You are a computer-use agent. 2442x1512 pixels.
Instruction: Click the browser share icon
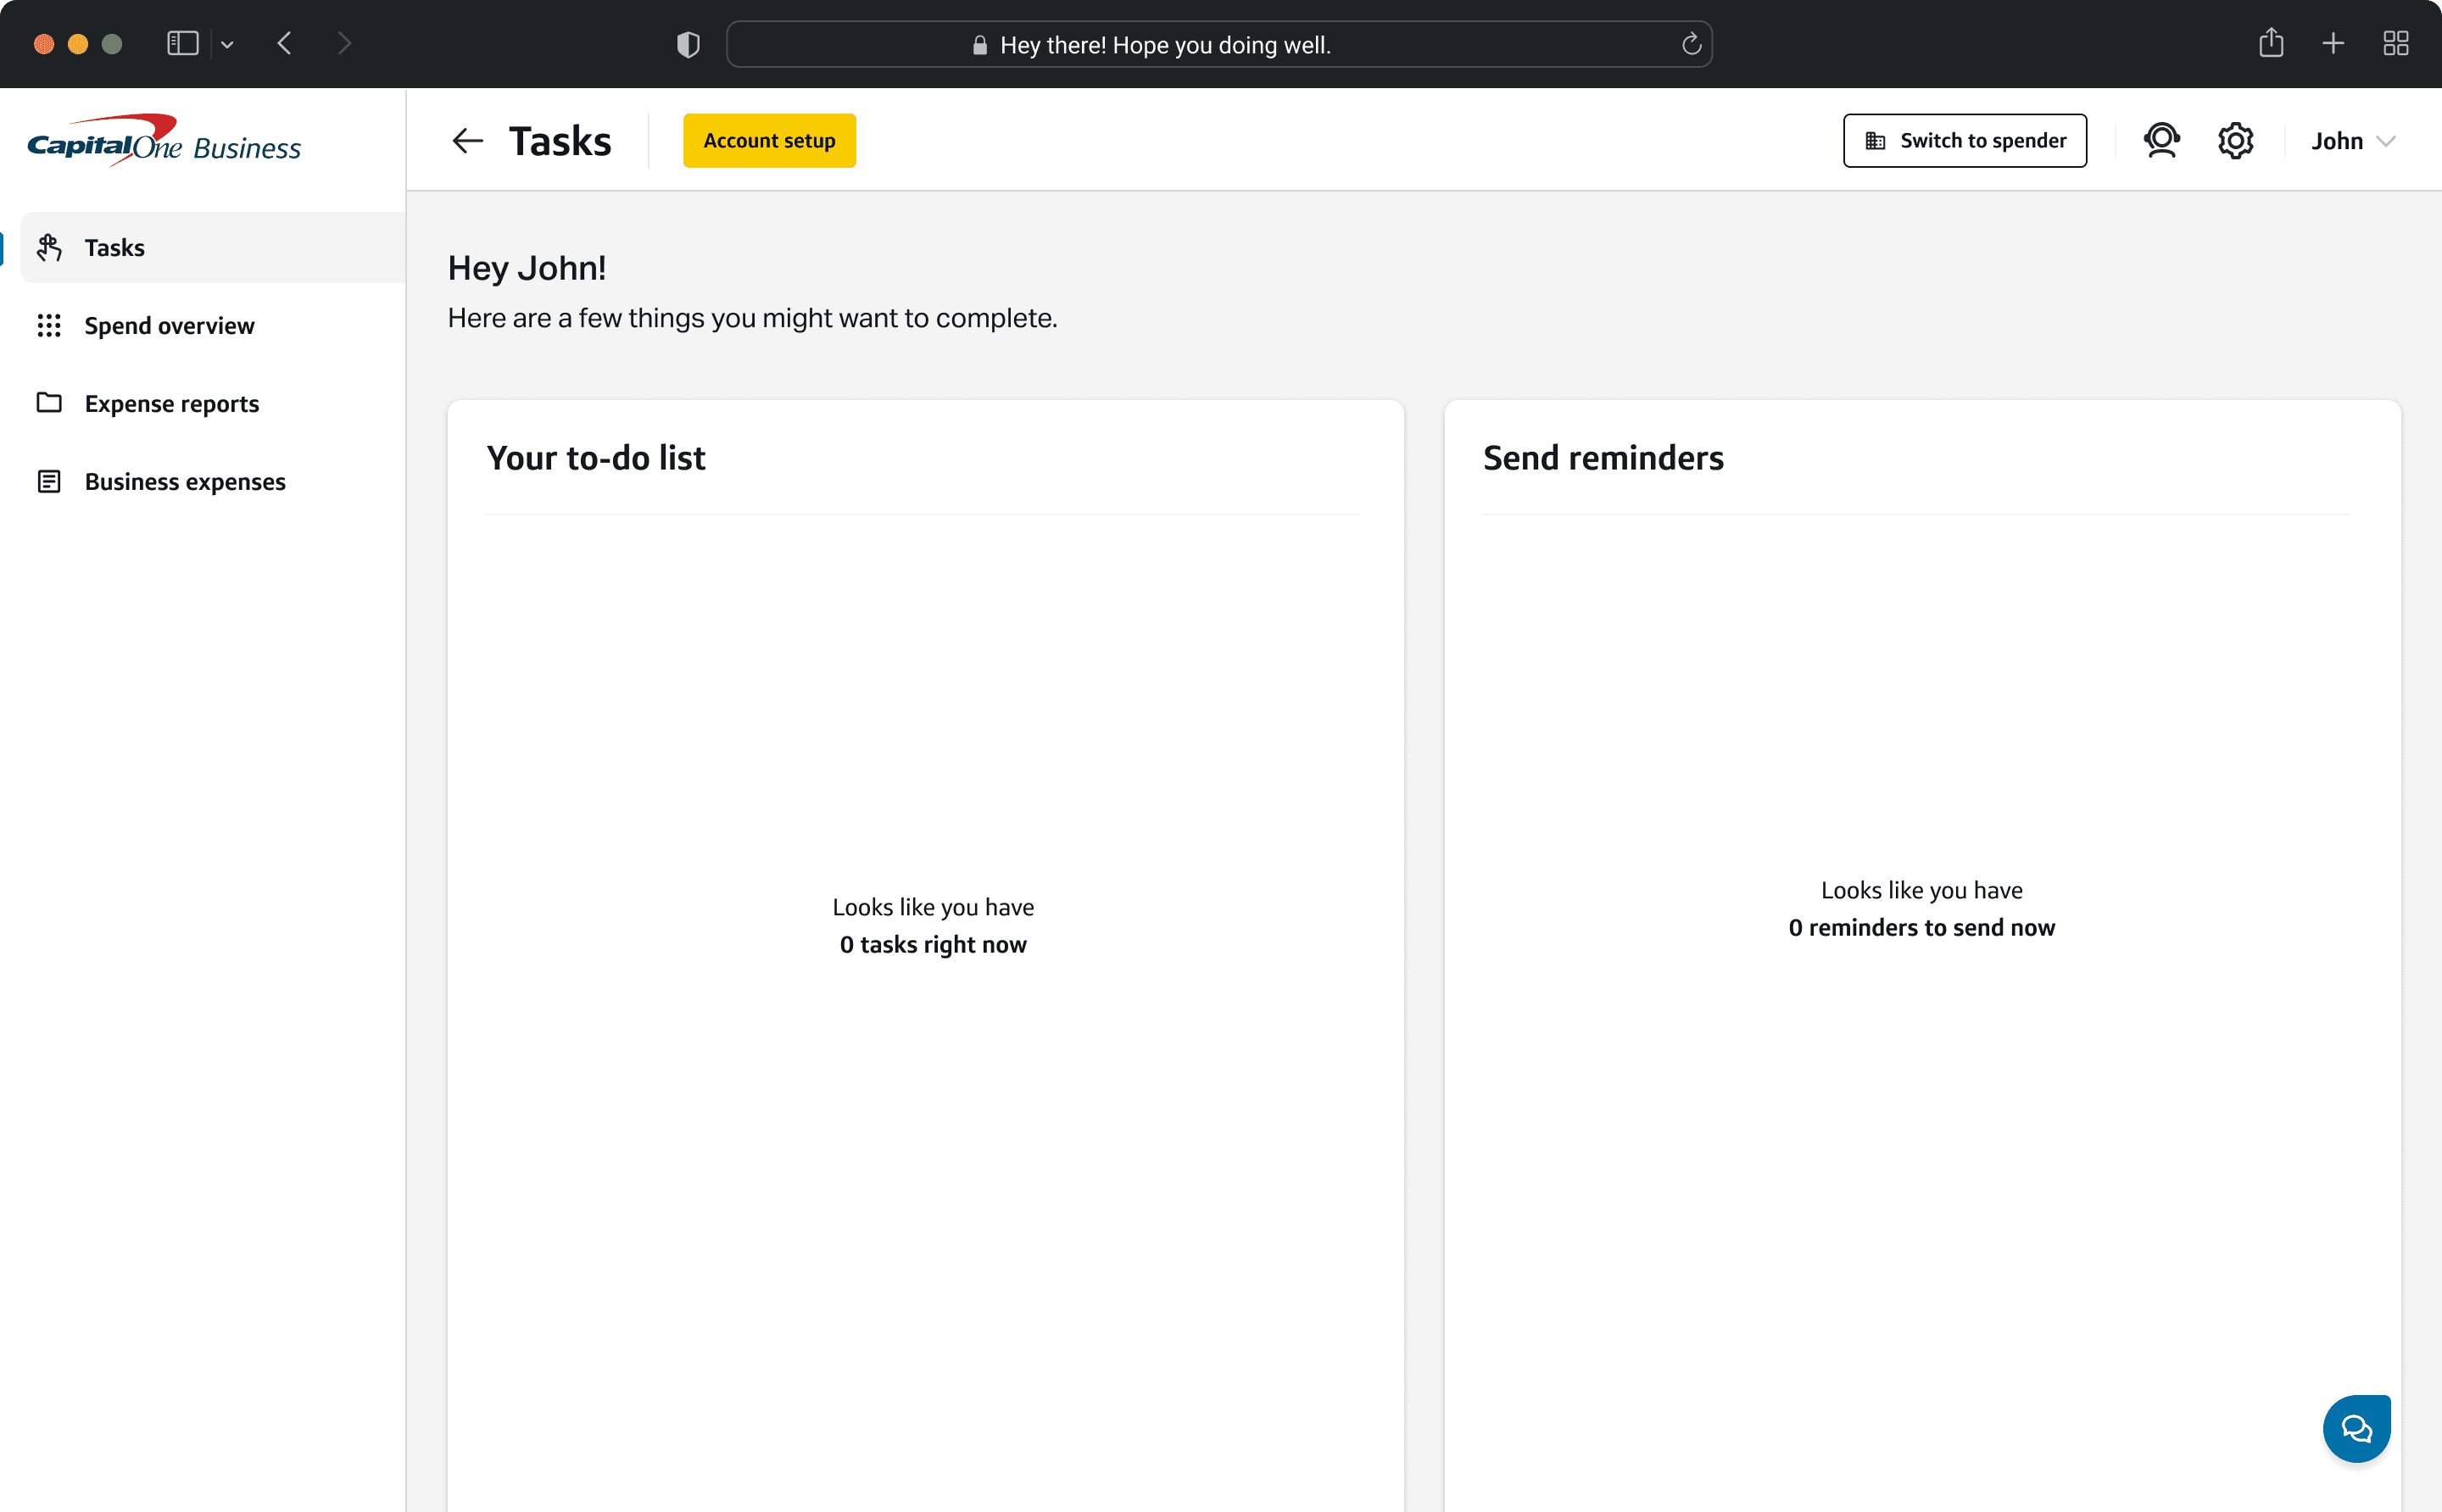coord(2270,43)
